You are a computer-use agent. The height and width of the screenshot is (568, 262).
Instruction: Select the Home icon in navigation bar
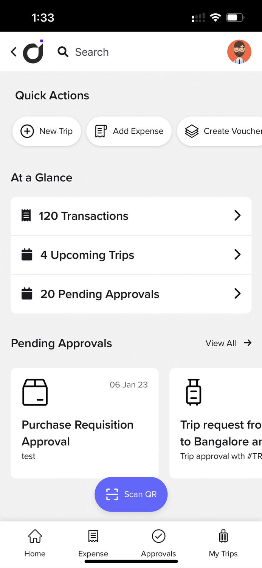pos(34,536)
